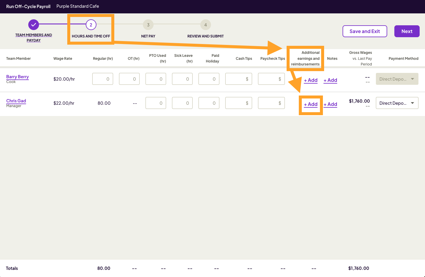Open Chris Gad's profile link
Viewport: 425px width, 277px height.
(16, 101)
